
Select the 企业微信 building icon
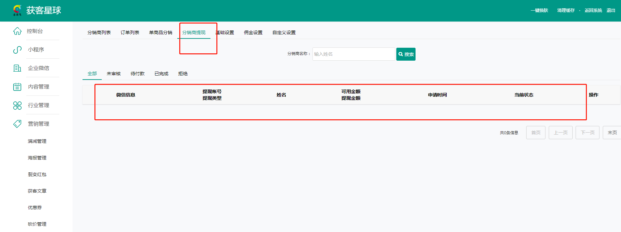coord(17,68)
